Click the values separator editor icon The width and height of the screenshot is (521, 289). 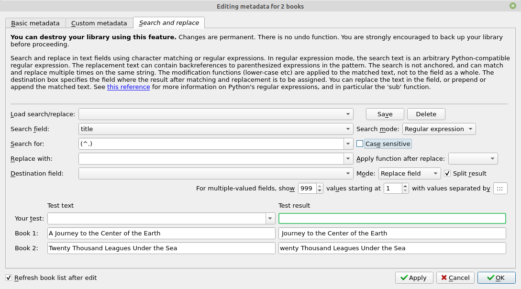[x=500, y=188]
